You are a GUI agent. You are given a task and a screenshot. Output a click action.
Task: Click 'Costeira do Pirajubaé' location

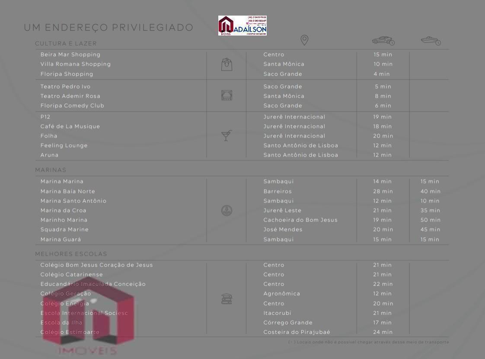(x=297, y=332)
